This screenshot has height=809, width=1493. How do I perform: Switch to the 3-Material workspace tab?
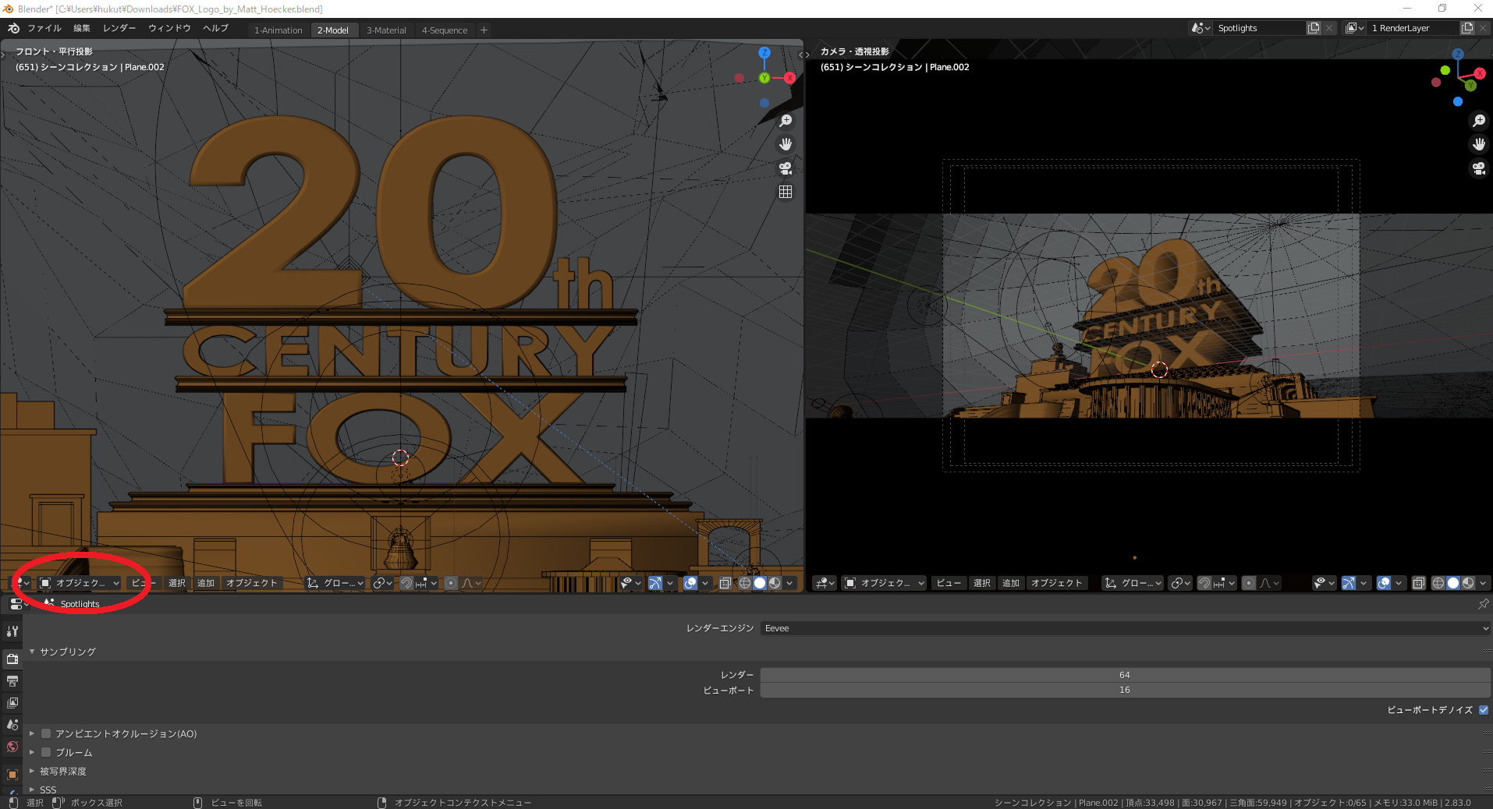click(386, 30)
